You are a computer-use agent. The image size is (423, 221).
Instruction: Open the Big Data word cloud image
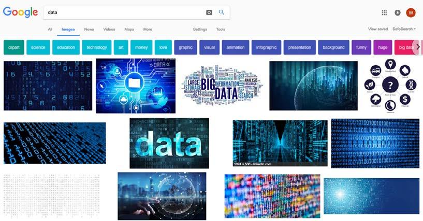coord(223,85)
